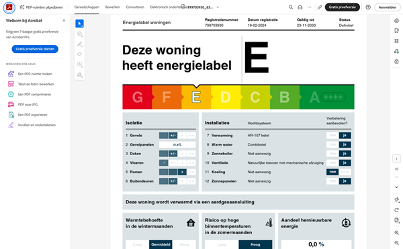
Task: Click 'PDF-ruimten uitproberen' in top bar
Action: click(42, 7)
